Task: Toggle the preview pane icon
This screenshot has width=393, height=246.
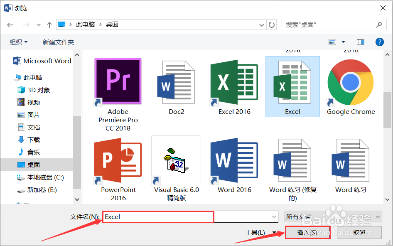Action: click(x=360, y=42)
